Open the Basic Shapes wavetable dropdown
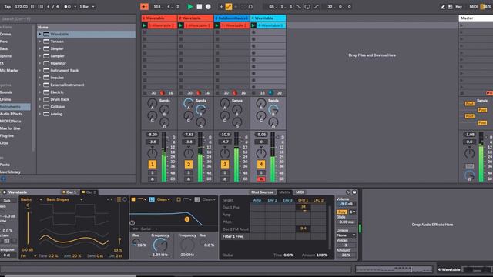 pos(65,199)
